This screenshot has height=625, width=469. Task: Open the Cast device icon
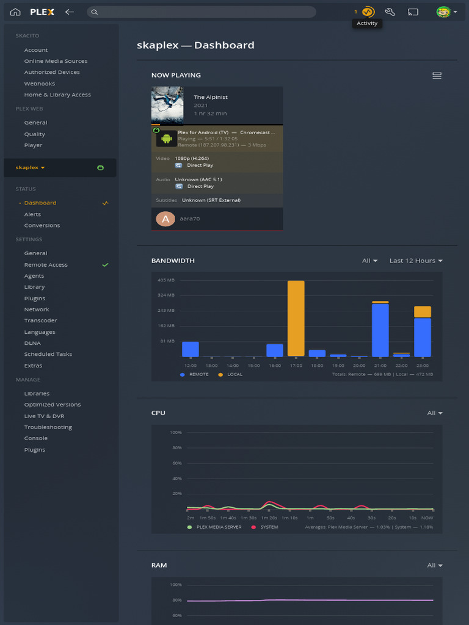click(x=413, y=12)
